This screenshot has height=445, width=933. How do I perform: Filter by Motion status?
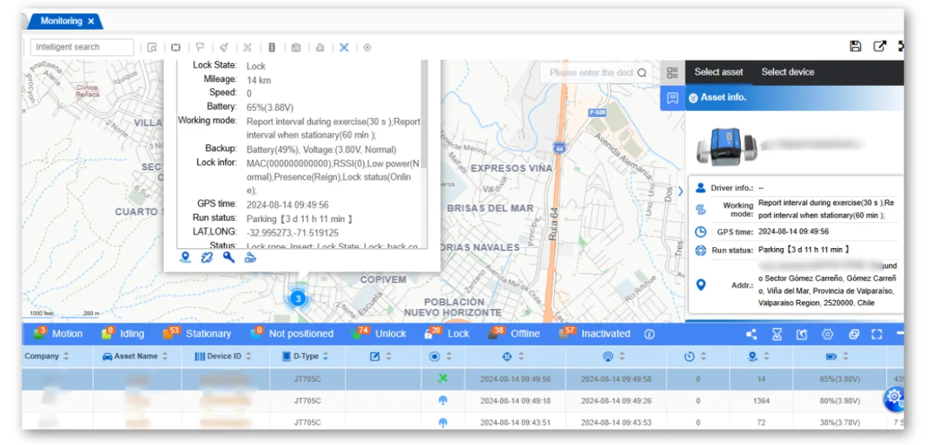coord(59,333)
